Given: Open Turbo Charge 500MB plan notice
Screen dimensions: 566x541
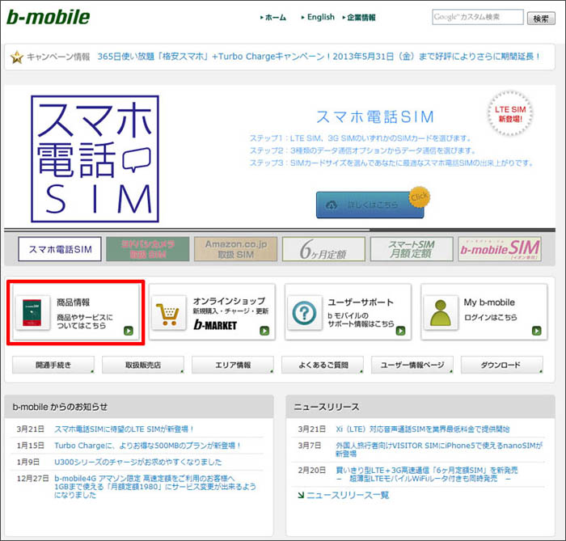Looking at the screenshot, I should coord(147,446).
